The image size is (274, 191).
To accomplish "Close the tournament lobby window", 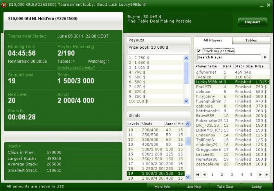I will pos(269,5).
